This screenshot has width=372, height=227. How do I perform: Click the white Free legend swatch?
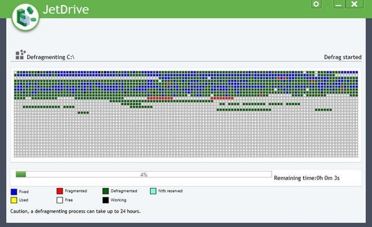pyautogui.click(x=60, y=200)
